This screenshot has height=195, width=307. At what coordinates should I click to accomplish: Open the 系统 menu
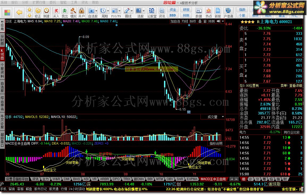pyautogui.click(x=4, y=2)
